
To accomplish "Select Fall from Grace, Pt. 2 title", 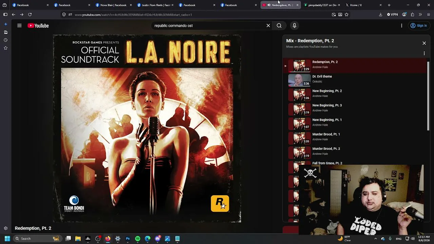I will 327,163.
